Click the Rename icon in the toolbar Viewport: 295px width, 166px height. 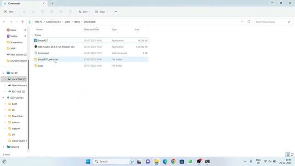tap(52, 12)
